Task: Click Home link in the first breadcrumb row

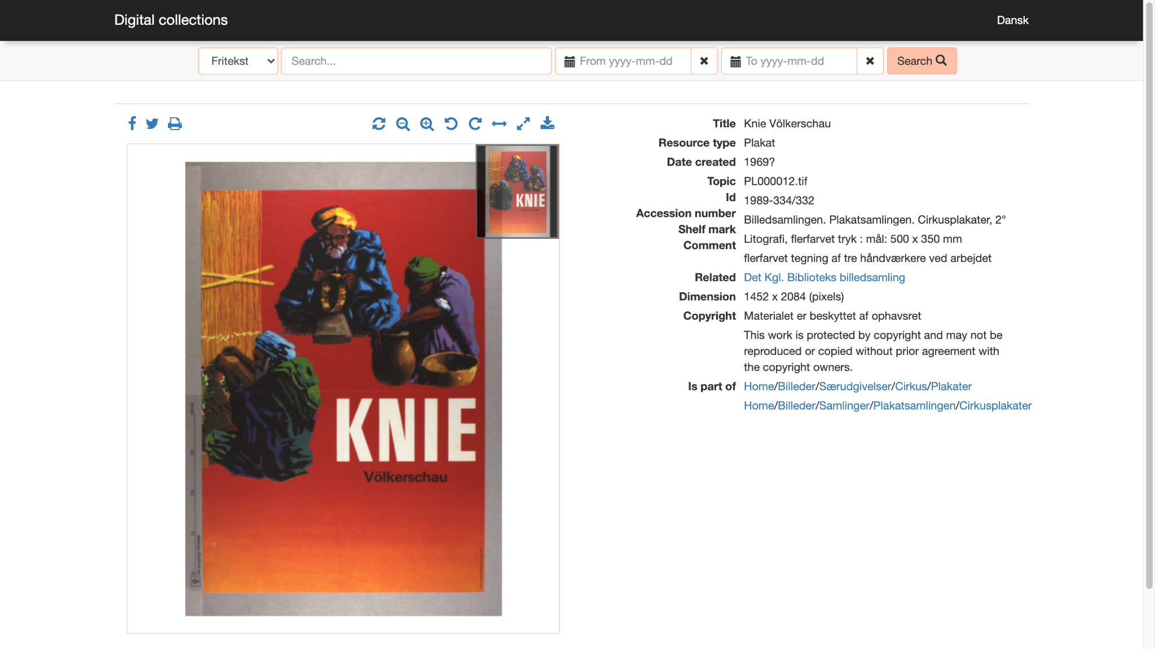Action: 759,386
